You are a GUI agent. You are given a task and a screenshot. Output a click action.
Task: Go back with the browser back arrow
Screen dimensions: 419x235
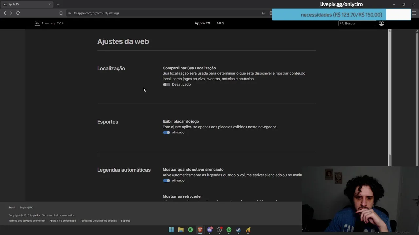pyautogui.click(x=5, y=13)
